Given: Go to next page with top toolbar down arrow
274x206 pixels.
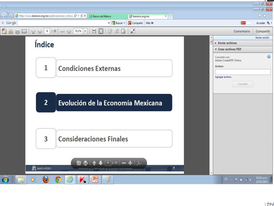Looking at the screenshot, I should coord(40,31).
